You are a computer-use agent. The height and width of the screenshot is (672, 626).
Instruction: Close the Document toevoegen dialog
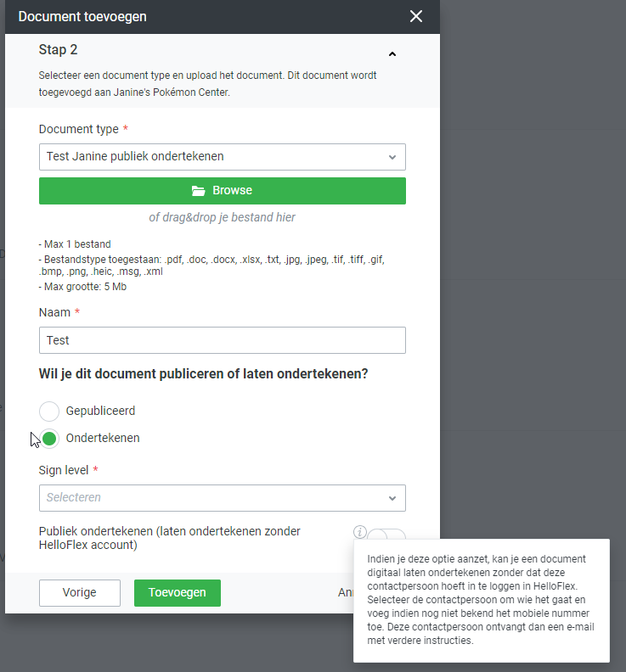click(415, 16)
